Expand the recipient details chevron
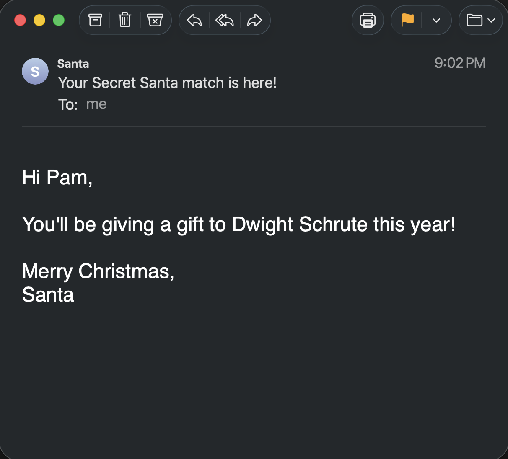Image resolution: width=508 pixels, height=459 pixels. [436, 20]
